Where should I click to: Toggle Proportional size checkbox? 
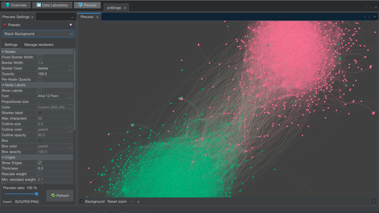40,102
